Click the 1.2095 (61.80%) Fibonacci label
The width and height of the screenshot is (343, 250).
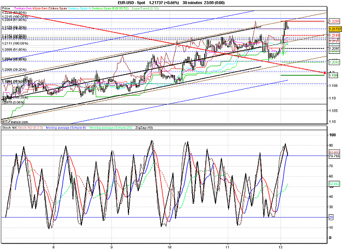14,49
